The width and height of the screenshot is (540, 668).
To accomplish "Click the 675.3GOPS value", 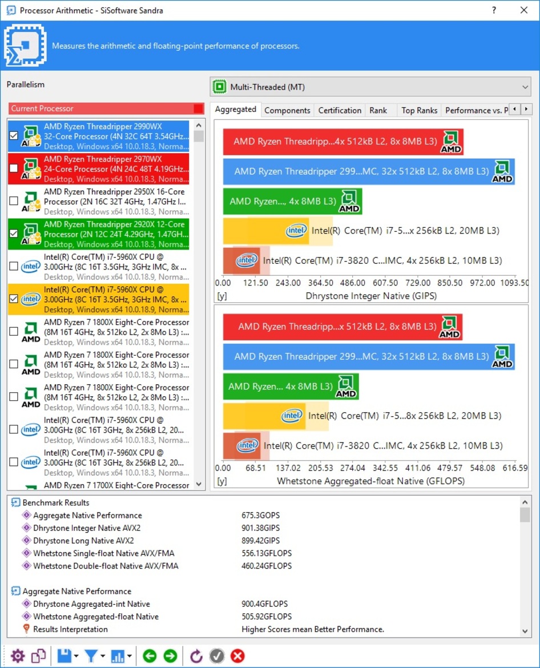I will (261, 516).
